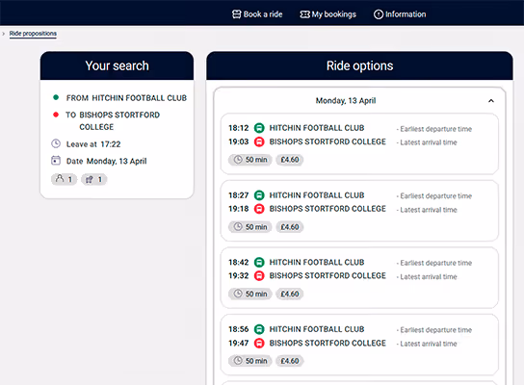Screen dimensions: 524x385
Task: Click red arrival bus icon at 19:03
Action: pyautogui.click(x=259, y=141)
